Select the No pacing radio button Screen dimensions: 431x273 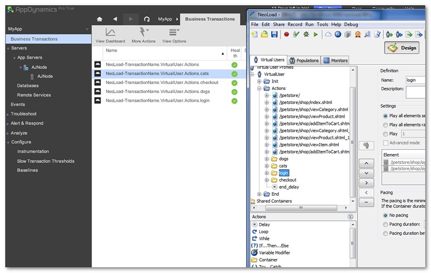386,215
